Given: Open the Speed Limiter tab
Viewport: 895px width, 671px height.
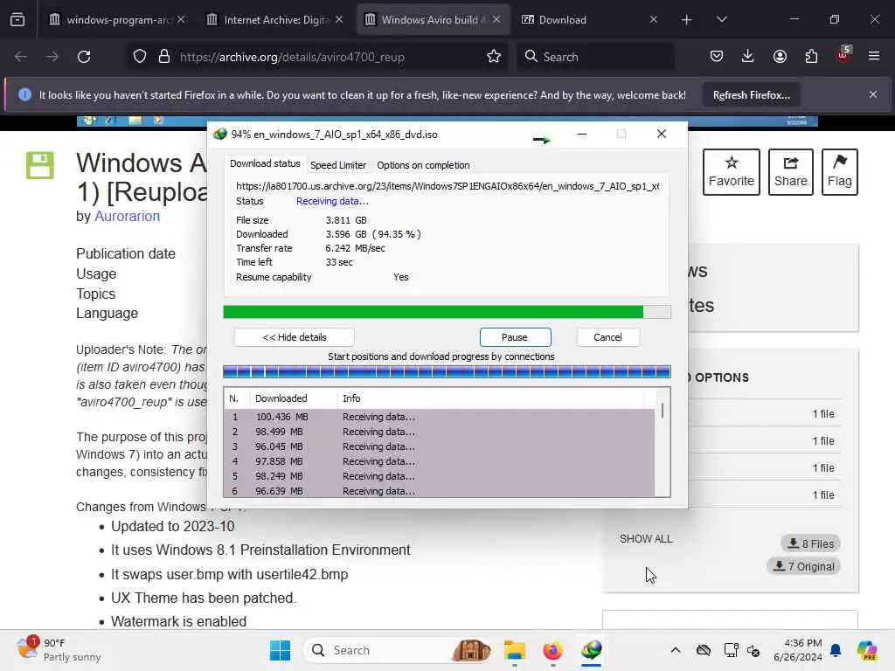Looking at the screenshot, I should 338,165.
